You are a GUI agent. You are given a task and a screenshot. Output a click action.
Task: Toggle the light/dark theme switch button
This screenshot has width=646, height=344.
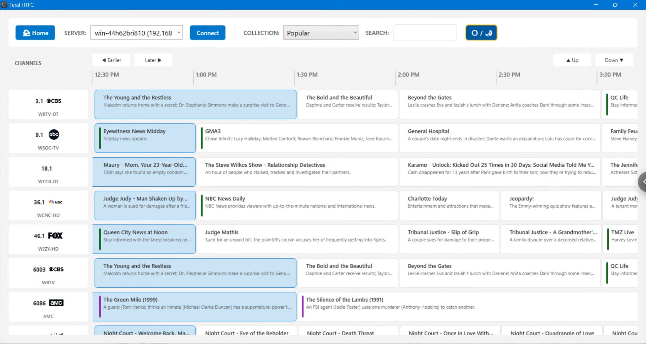(x=481, y=33)
